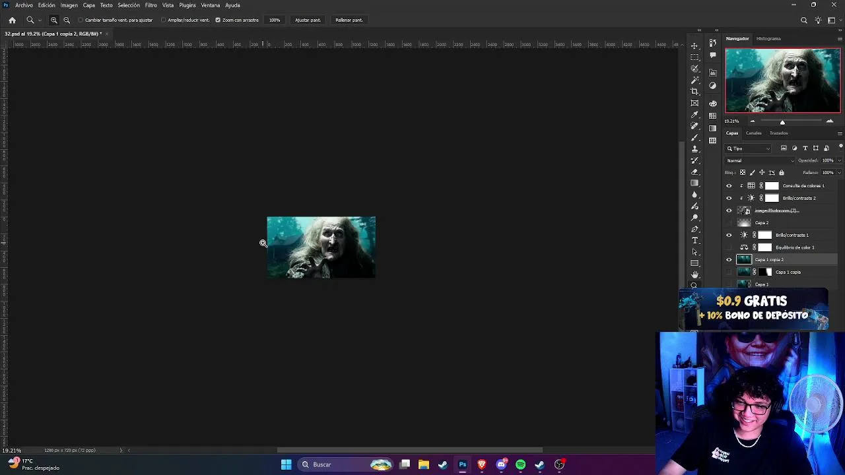Switch to the Histograma tab

pyautogui.click(x=768, y=39)
